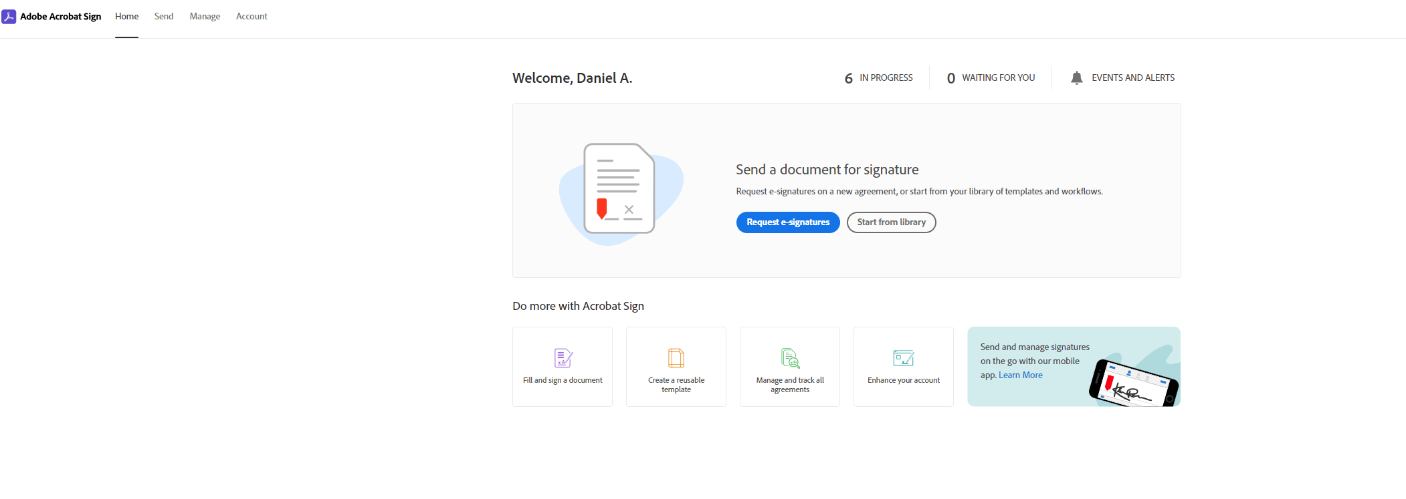This screenshot has width=1406, height=499.
Task: Open the Manage tab
Action: point(205,17)
